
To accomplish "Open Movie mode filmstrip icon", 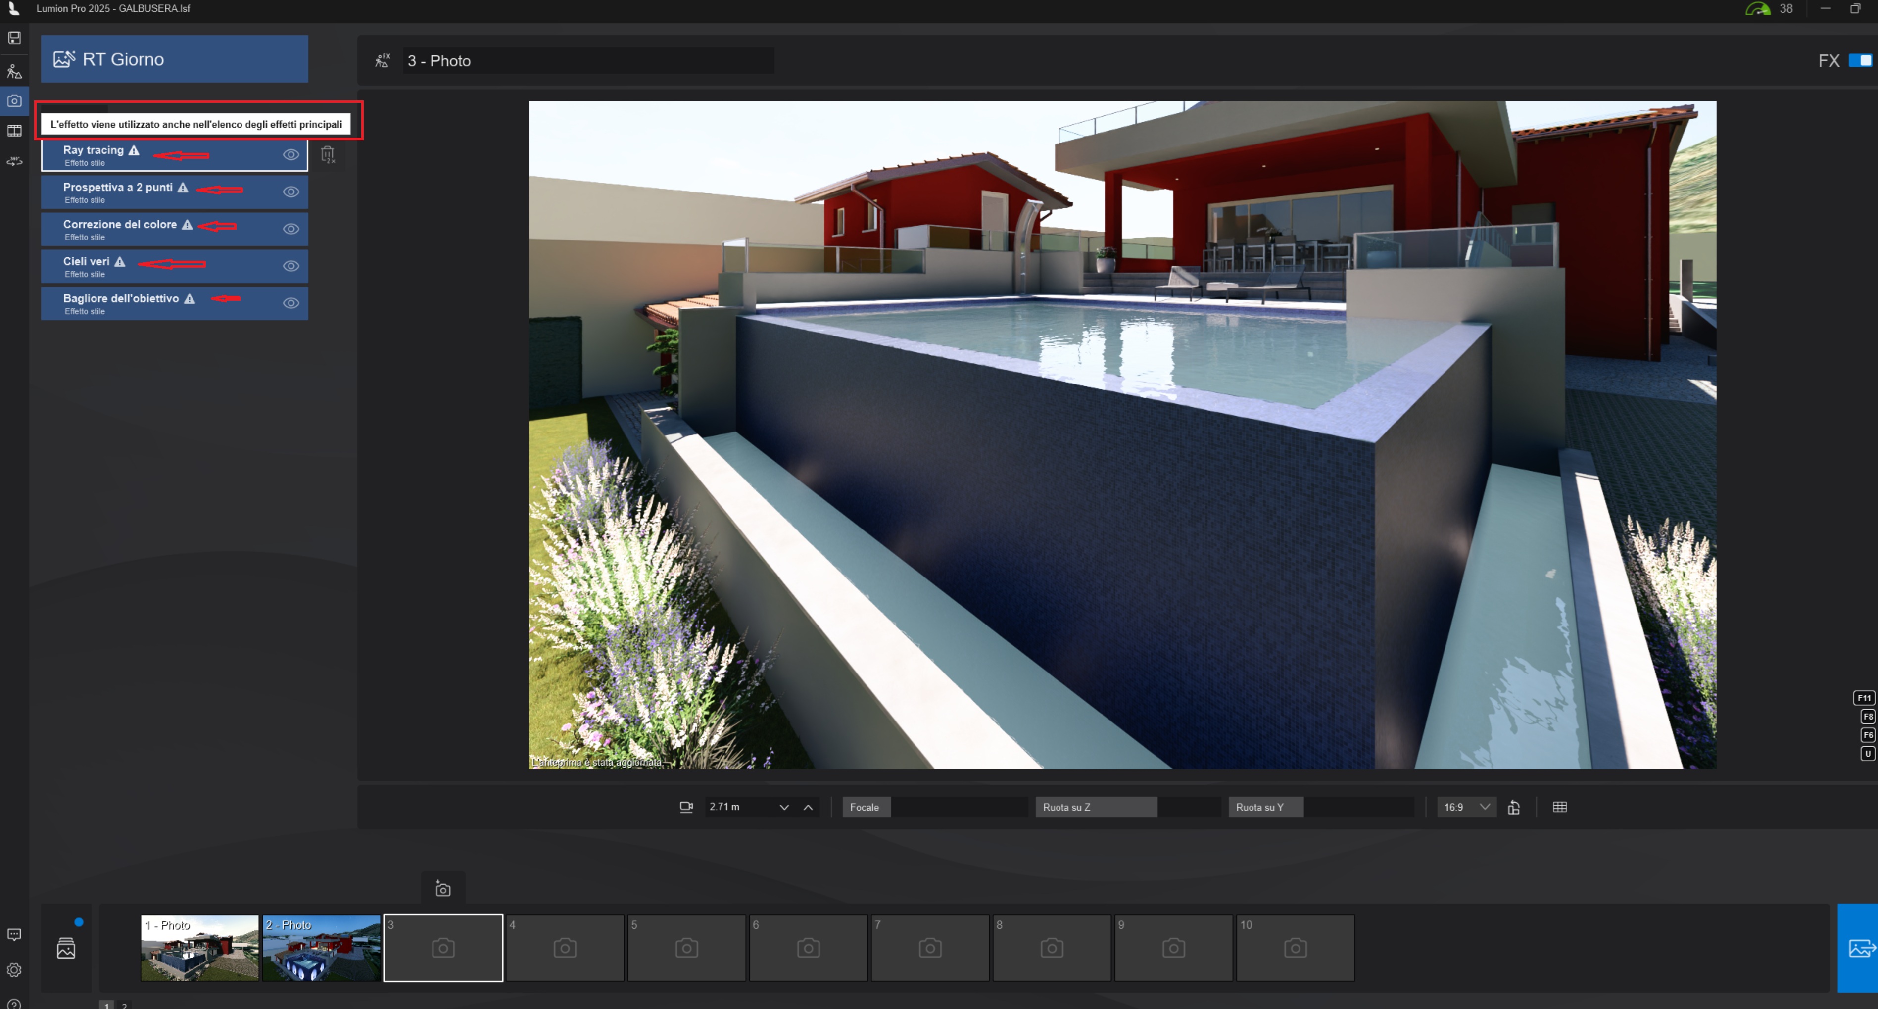I will click(14, 131).
